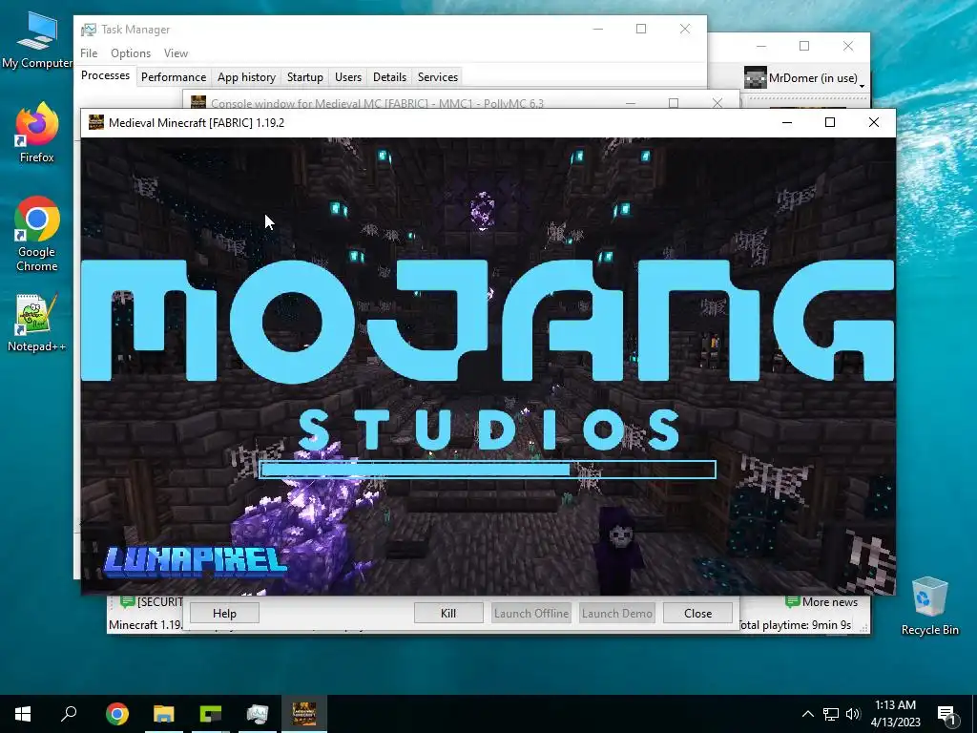Open My Computer desktop icon

coord(37,38)
